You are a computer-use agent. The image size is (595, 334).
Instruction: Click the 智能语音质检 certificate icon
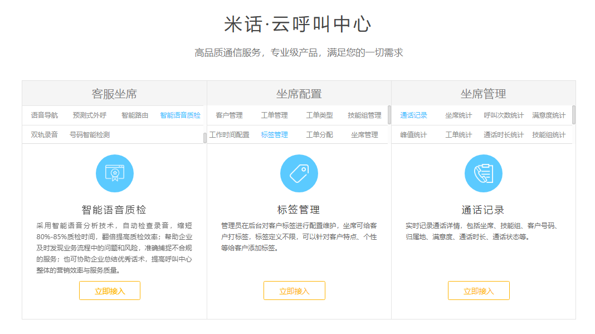[x=115, y=173]
